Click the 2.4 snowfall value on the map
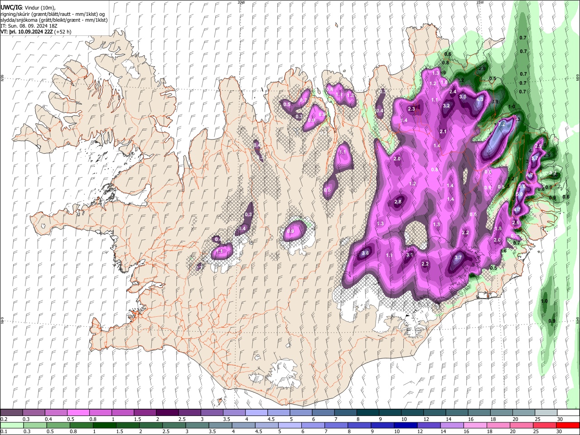The height and width of the screenshot is (435, 580). click(x=452, y=92)
